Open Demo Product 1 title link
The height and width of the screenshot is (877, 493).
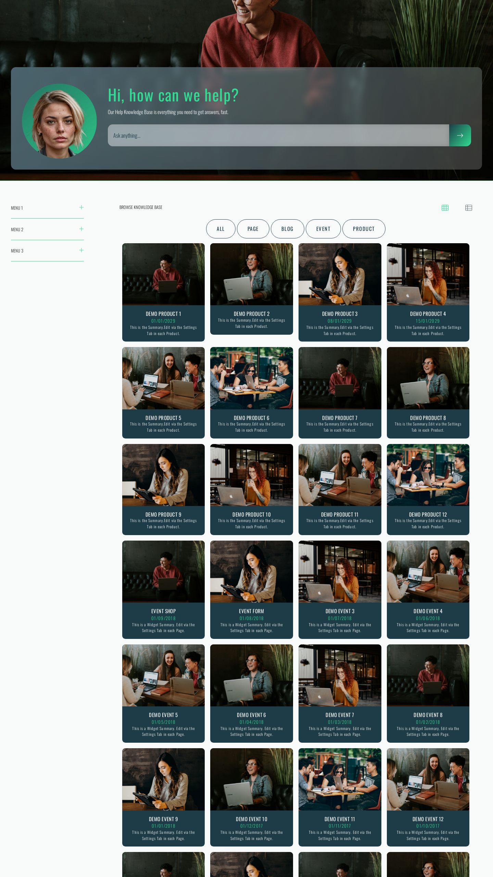click(x=163, y=314)
